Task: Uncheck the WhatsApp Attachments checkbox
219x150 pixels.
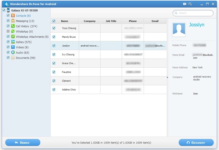Action: click(8, 37)
